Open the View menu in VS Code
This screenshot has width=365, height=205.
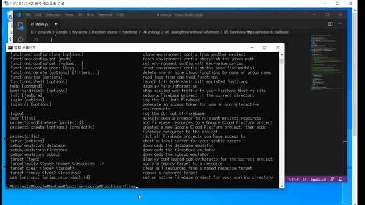(70, 15)
